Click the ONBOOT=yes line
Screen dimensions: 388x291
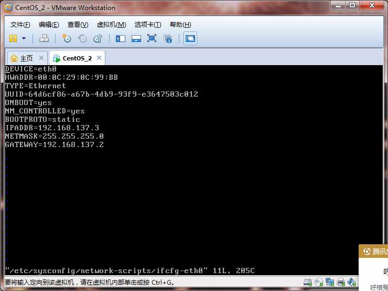pos(28,102)
